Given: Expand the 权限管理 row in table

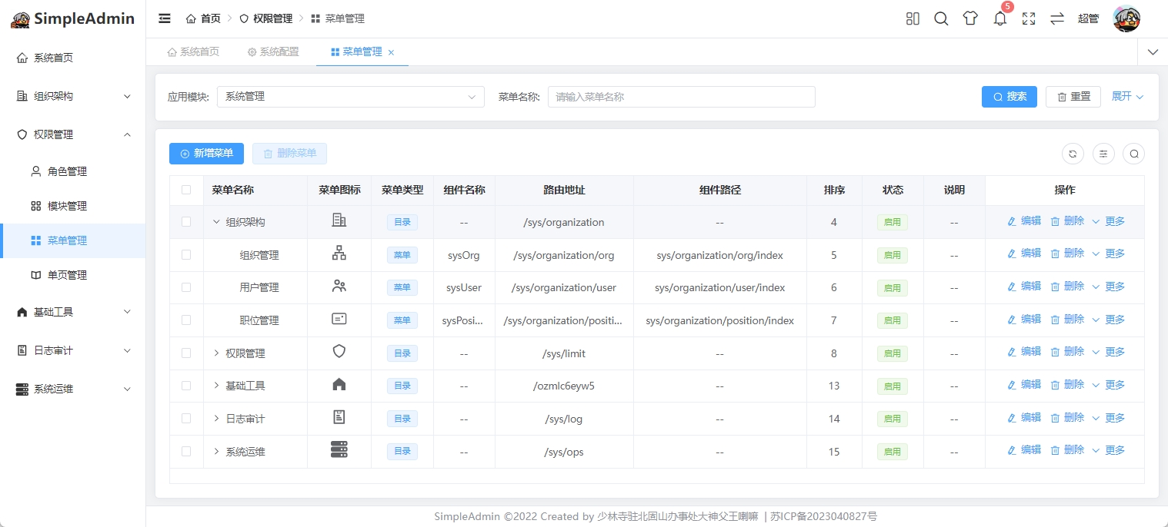Looking at the screenshot, I should tap(216, 353).
